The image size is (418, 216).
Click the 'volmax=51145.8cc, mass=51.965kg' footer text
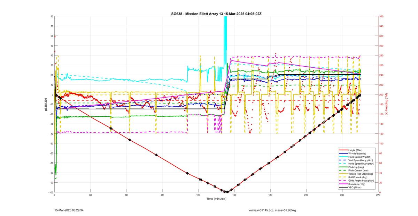point(272,210)
